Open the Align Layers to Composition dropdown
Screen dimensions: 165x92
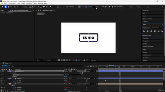(157, 28)
